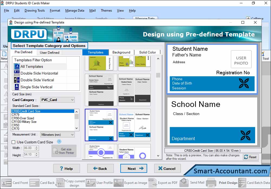The height and width of the screenshot is (189, 271).
Task: Increase Height value with stepper
Action: (37, 154)
